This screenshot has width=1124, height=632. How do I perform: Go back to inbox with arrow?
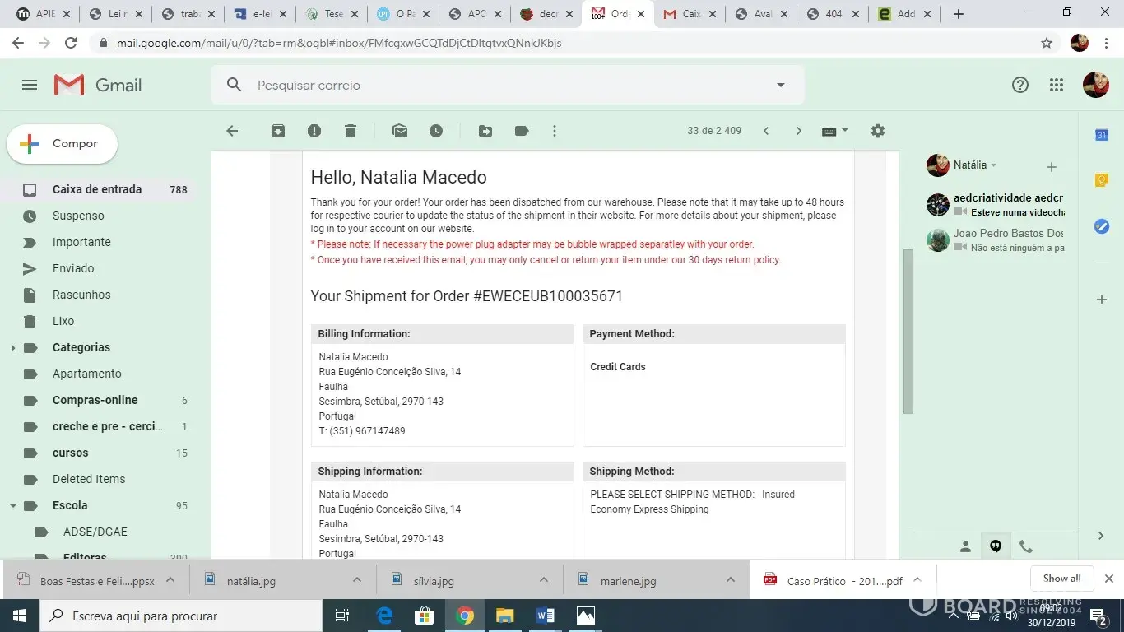[x=232, y=131]
